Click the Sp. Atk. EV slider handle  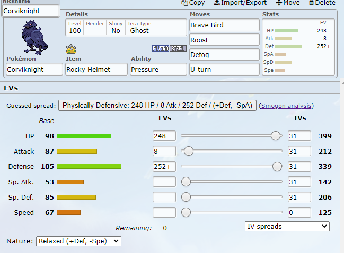186,182
